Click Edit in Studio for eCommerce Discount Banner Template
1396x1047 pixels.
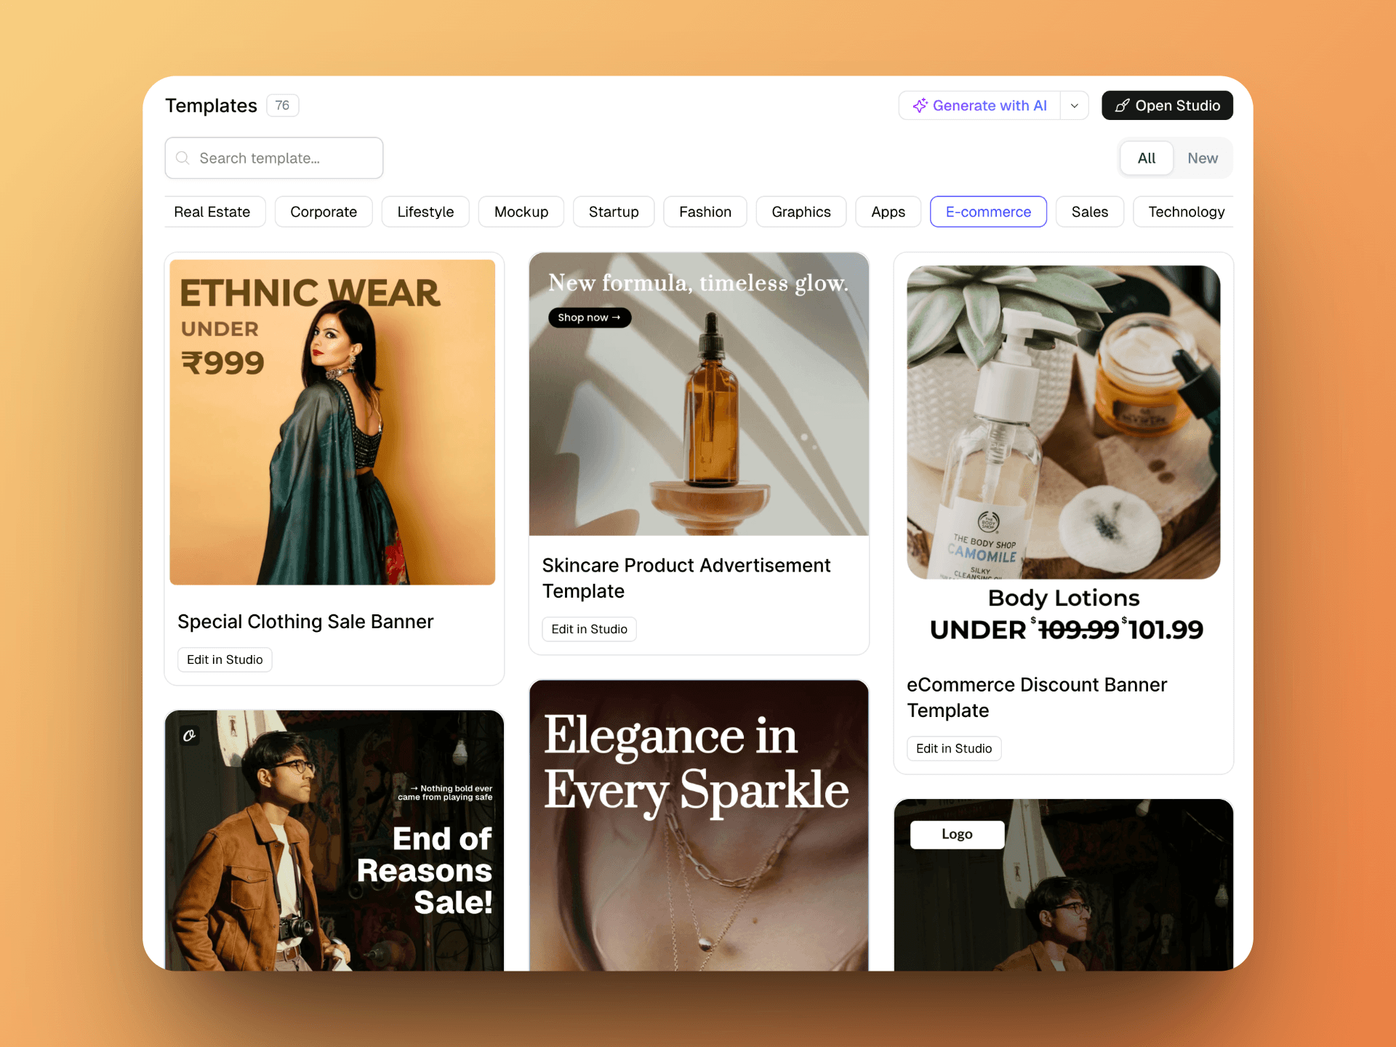953,748
